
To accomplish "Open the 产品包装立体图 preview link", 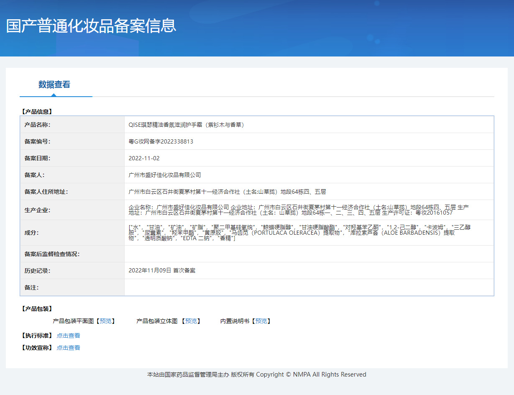I will click(x=191, y=321).
